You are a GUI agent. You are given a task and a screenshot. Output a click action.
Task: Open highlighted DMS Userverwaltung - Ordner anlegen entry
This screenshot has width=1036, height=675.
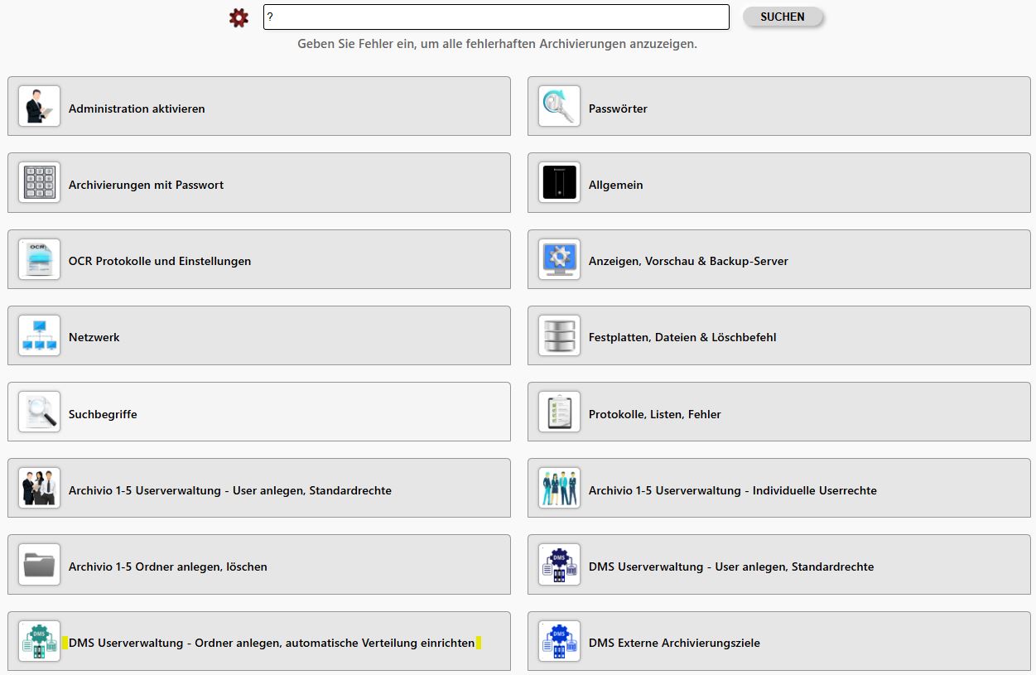(272, 643)
